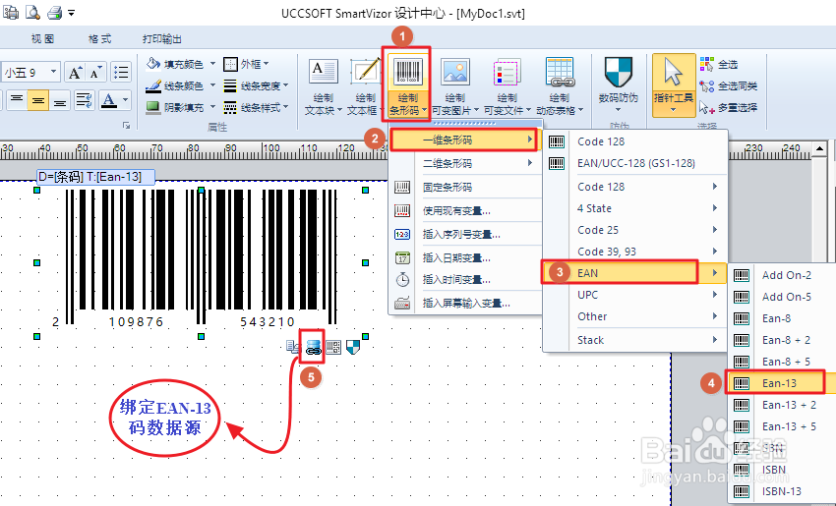
Task: Toggle top vertical alignment button
Action: pyautogui.click(x=17, y=99)
